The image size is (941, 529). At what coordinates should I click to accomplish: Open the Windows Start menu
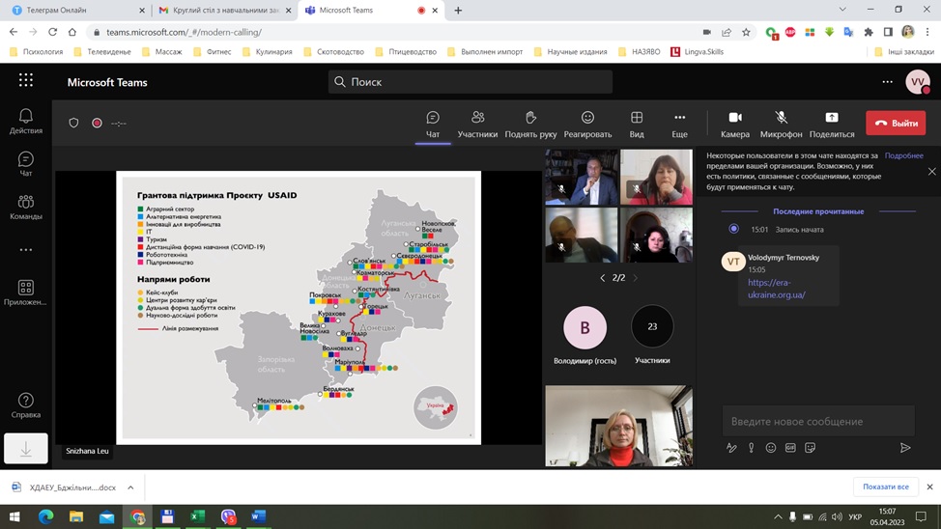pos(14,516)
